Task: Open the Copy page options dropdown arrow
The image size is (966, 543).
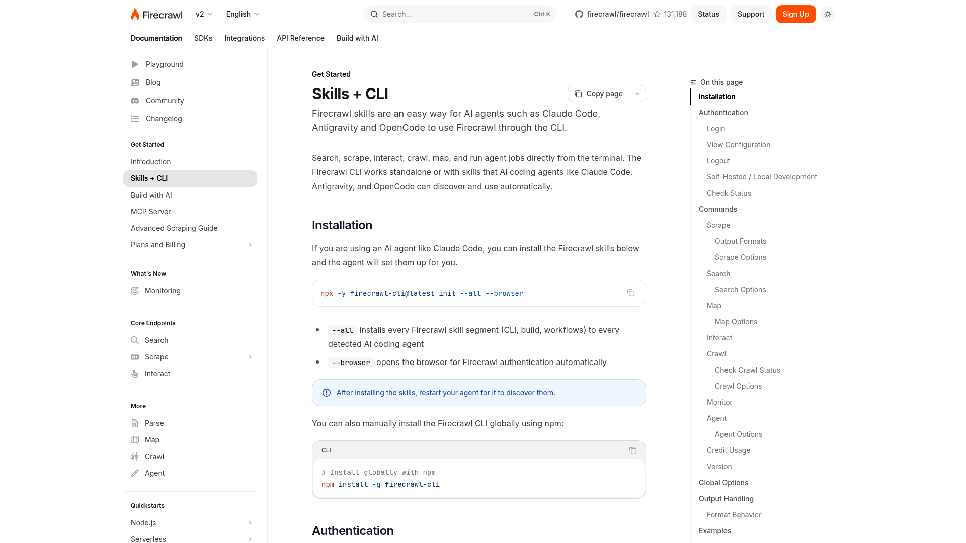Action: 637,94
